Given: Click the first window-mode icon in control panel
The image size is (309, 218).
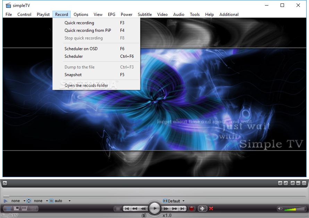Looking at the screenshot, I should 280,183.
